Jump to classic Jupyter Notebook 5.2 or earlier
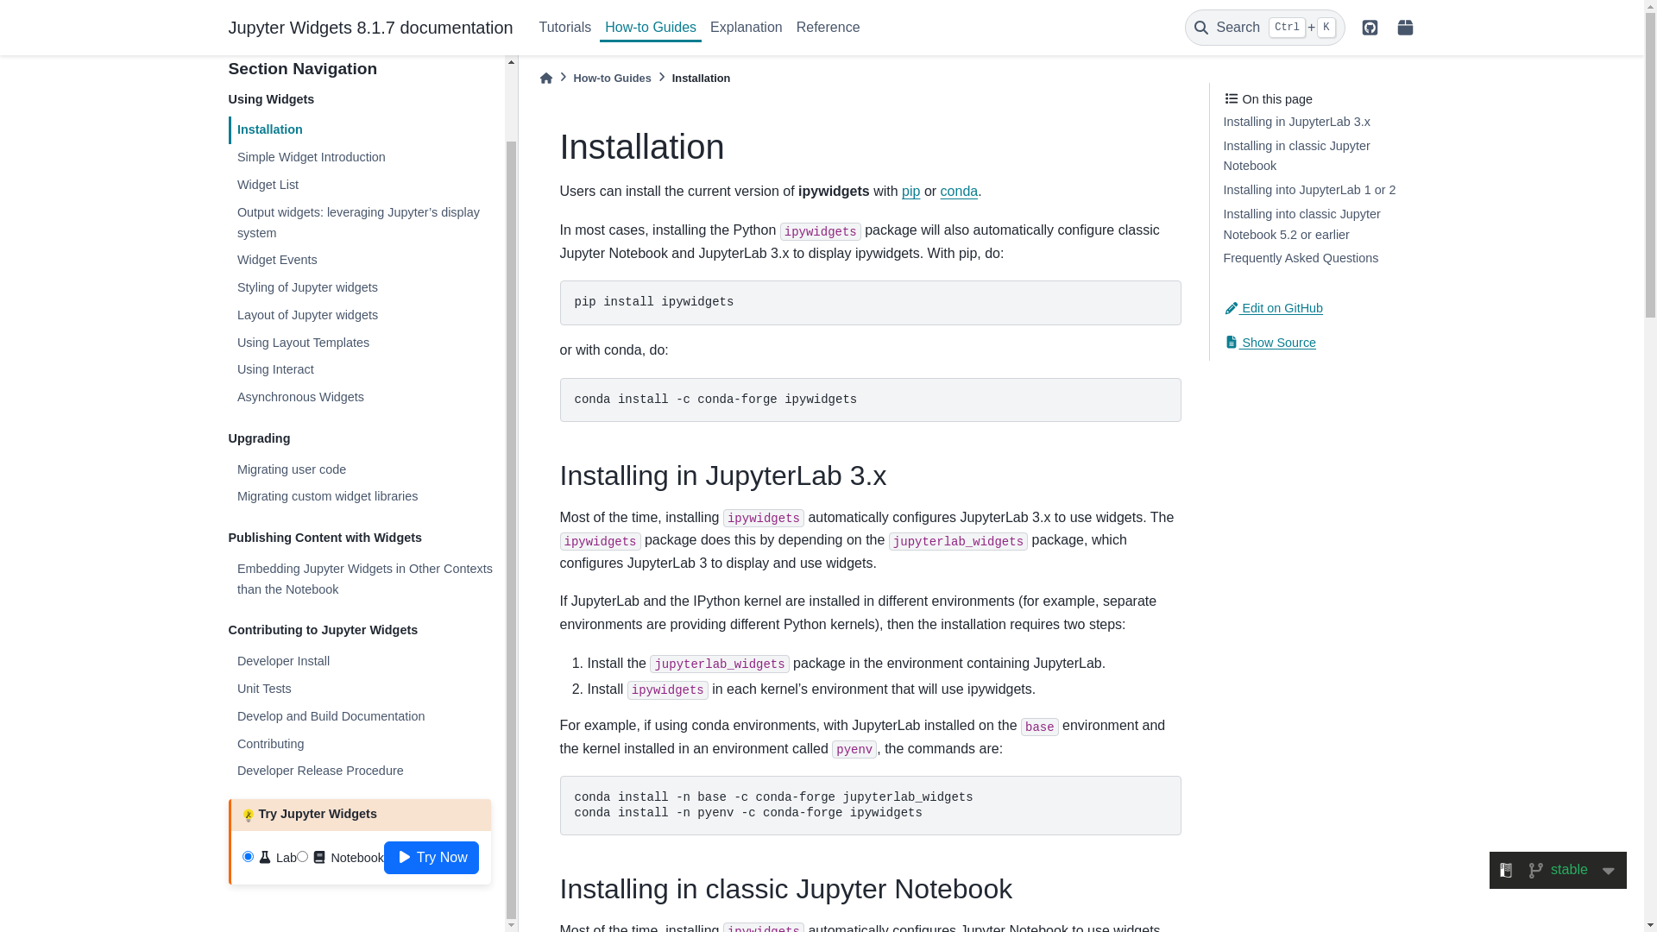1657x932 pixels. [1301, 224]
